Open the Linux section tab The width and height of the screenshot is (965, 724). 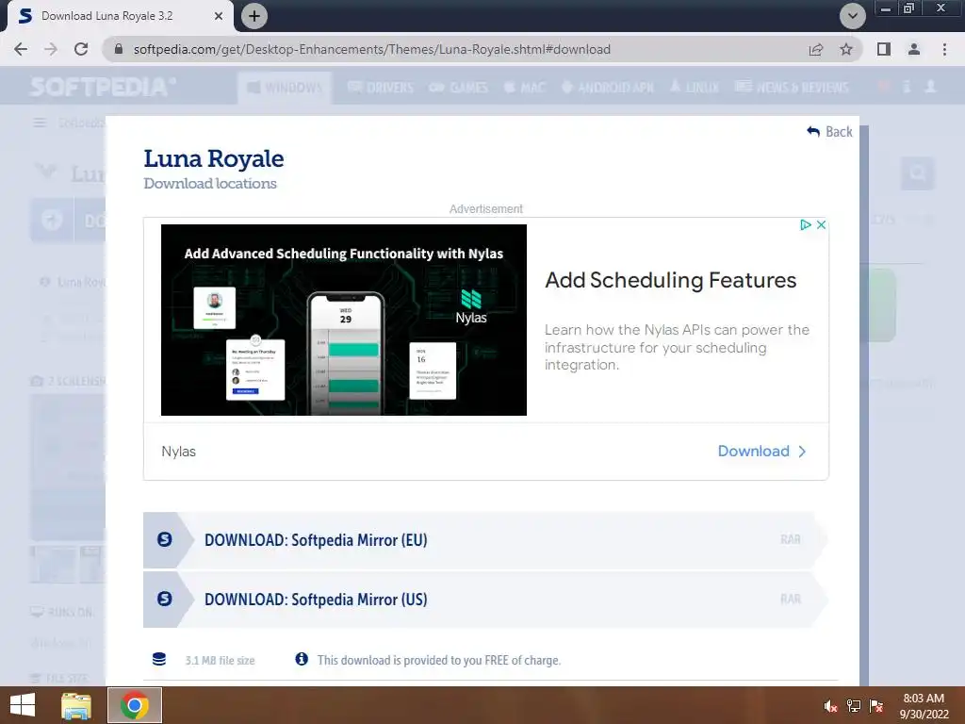tap(695, 88)
